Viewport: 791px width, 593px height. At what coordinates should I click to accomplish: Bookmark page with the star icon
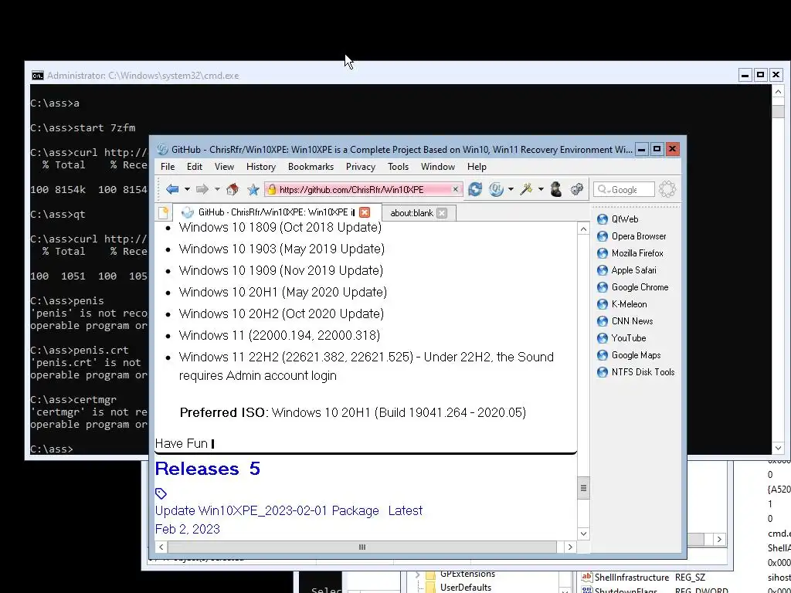(x=253, y=190)
